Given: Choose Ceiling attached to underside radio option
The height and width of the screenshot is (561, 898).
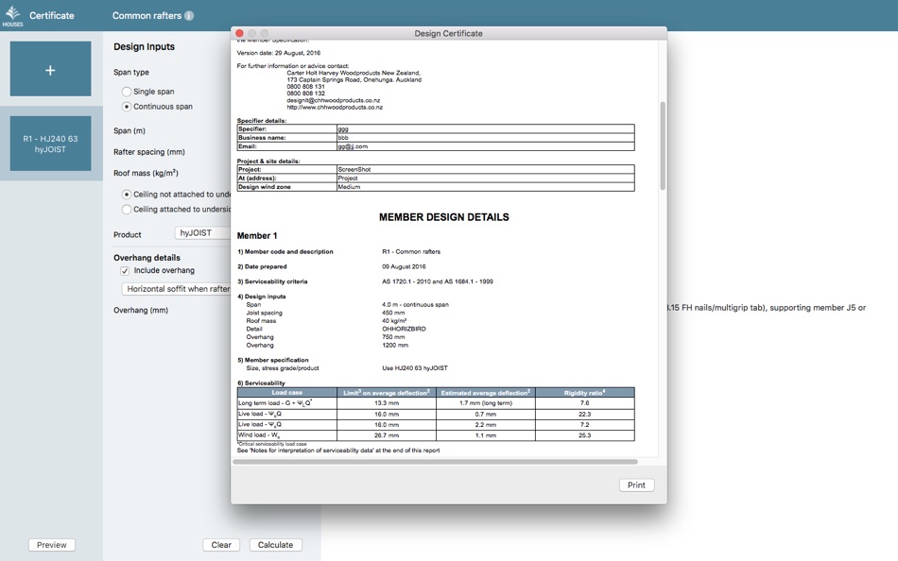Looking at the screenshot, I should tap(127, 210).
